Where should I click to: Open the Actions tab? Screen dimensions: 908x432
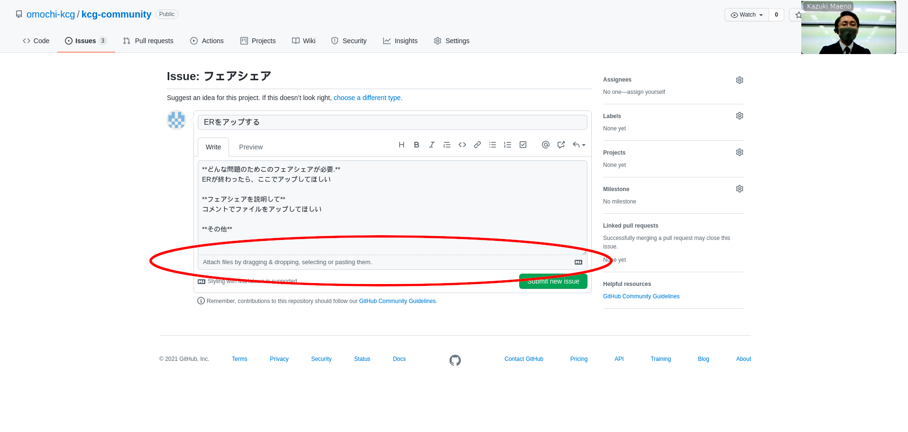coord(207,41)
